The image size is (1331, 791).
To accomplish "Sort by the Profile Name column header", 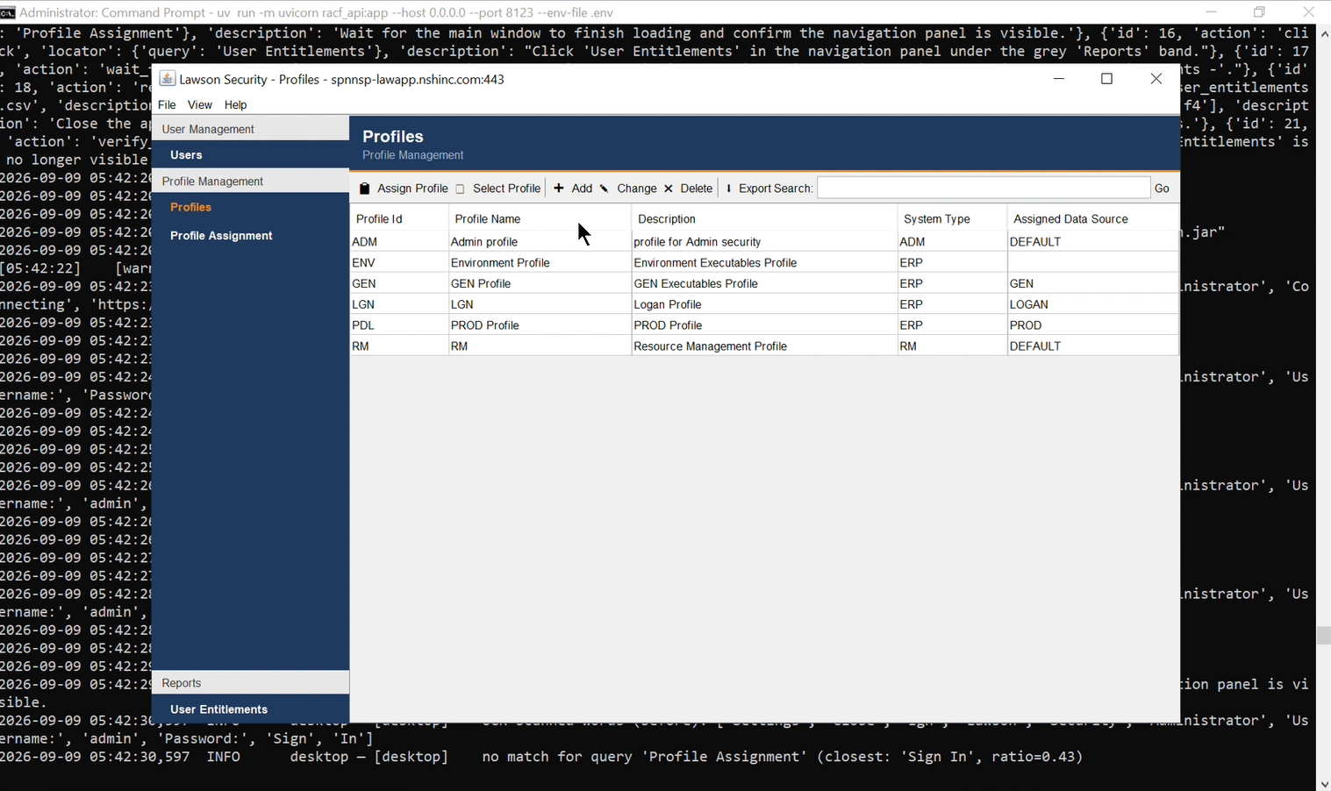I will point(540,218).
